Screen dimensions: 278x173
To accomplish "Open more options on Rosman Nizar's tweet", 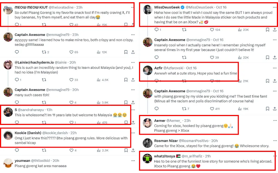I will (275, 141).
